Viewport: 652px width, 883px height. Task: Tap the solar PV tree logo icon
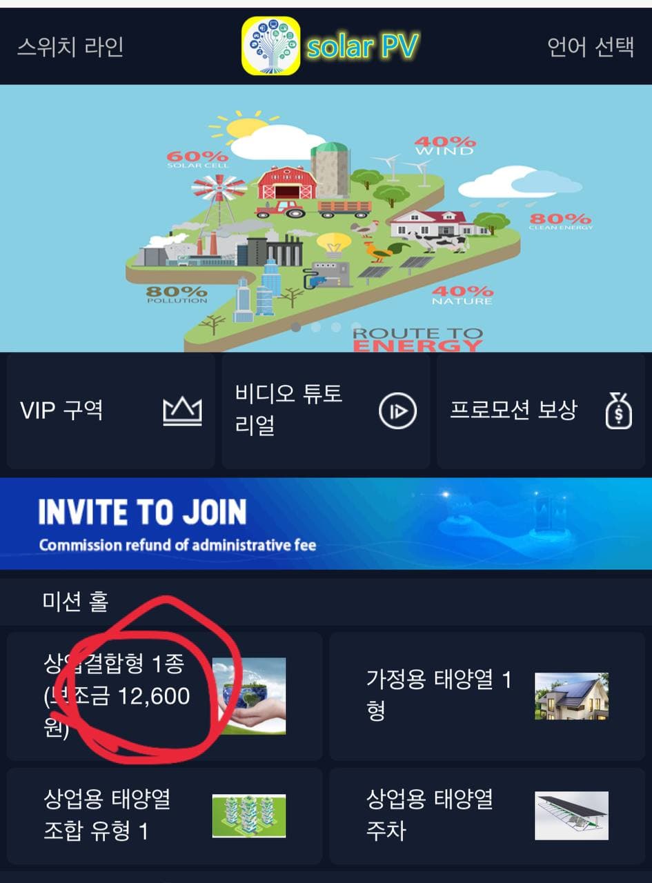click(271, 46)
